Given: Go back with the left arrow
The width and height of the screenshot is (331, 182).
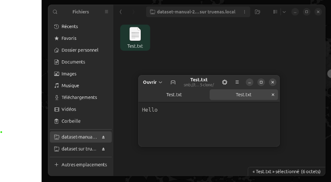Looking at the screenshot, I should [x=121, y=12].
